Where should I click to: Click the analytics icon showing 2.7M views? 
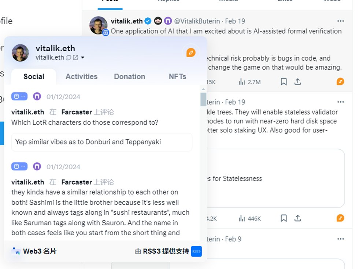click(246, 81)
